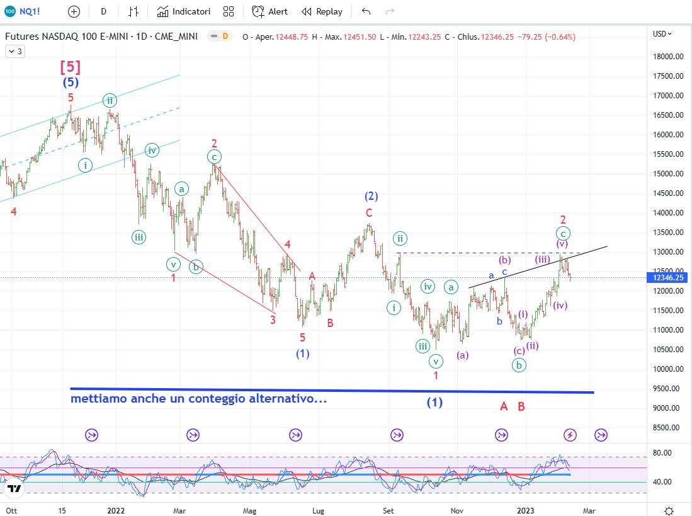The height and width of the screenshot is (516, 692).
Task: Select the red A label at bottom
Action: (504, 406)
